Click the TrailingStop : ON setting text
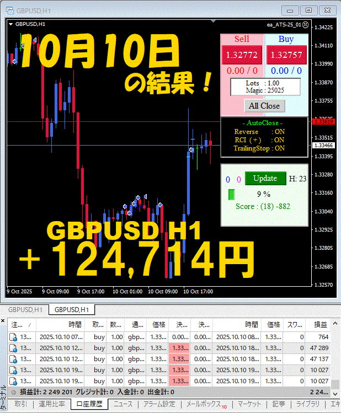Viewport: 341px width, 413px height. (259, 148)
